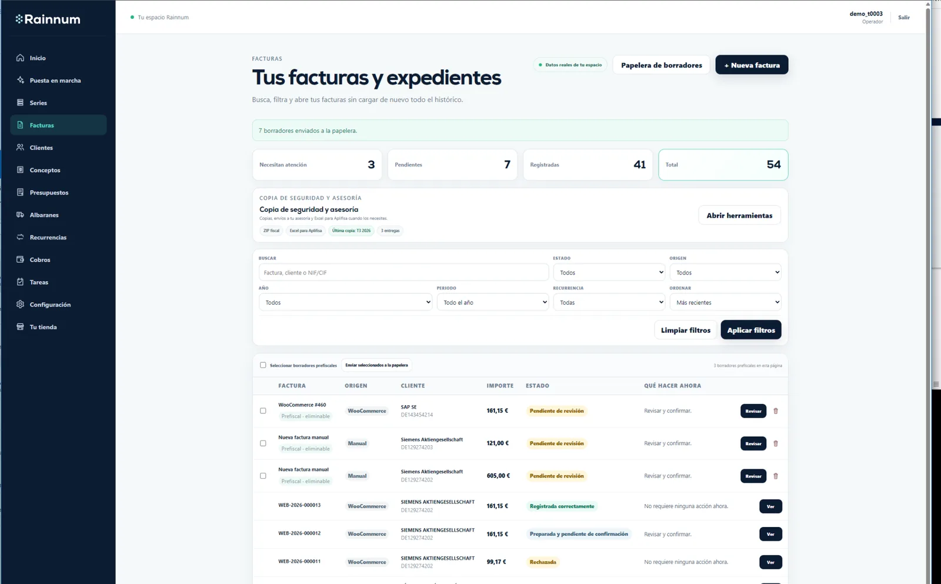Delete the WooCommerce #460 draft with trash icon
The image size is (941, 584).
(x=776, y=411)
